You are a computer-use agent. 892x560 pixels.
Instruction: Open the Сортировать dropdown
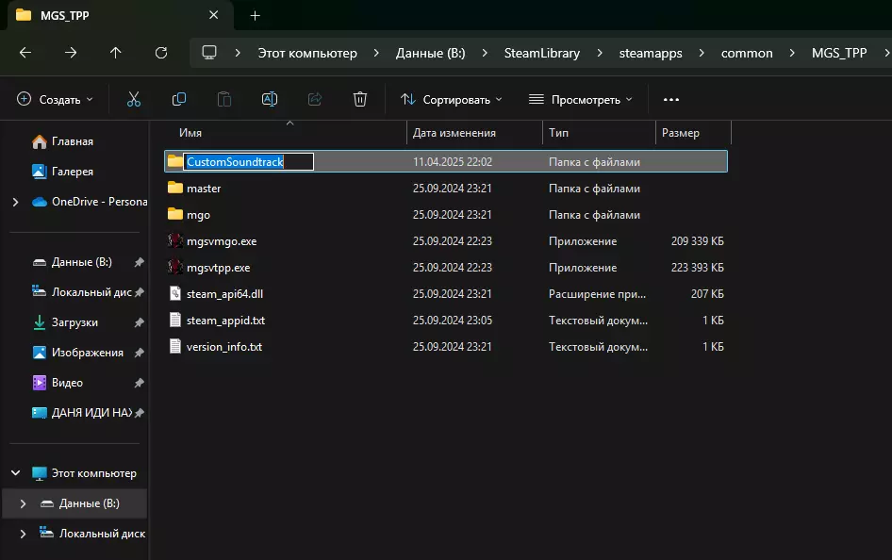point(452,99)
